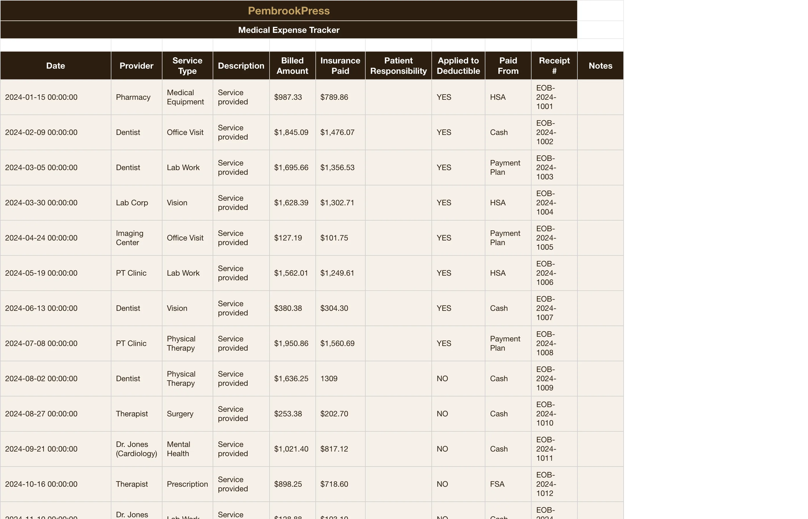
Task: Select billed amount $1,950.86
Action: [x=292, y=343]
